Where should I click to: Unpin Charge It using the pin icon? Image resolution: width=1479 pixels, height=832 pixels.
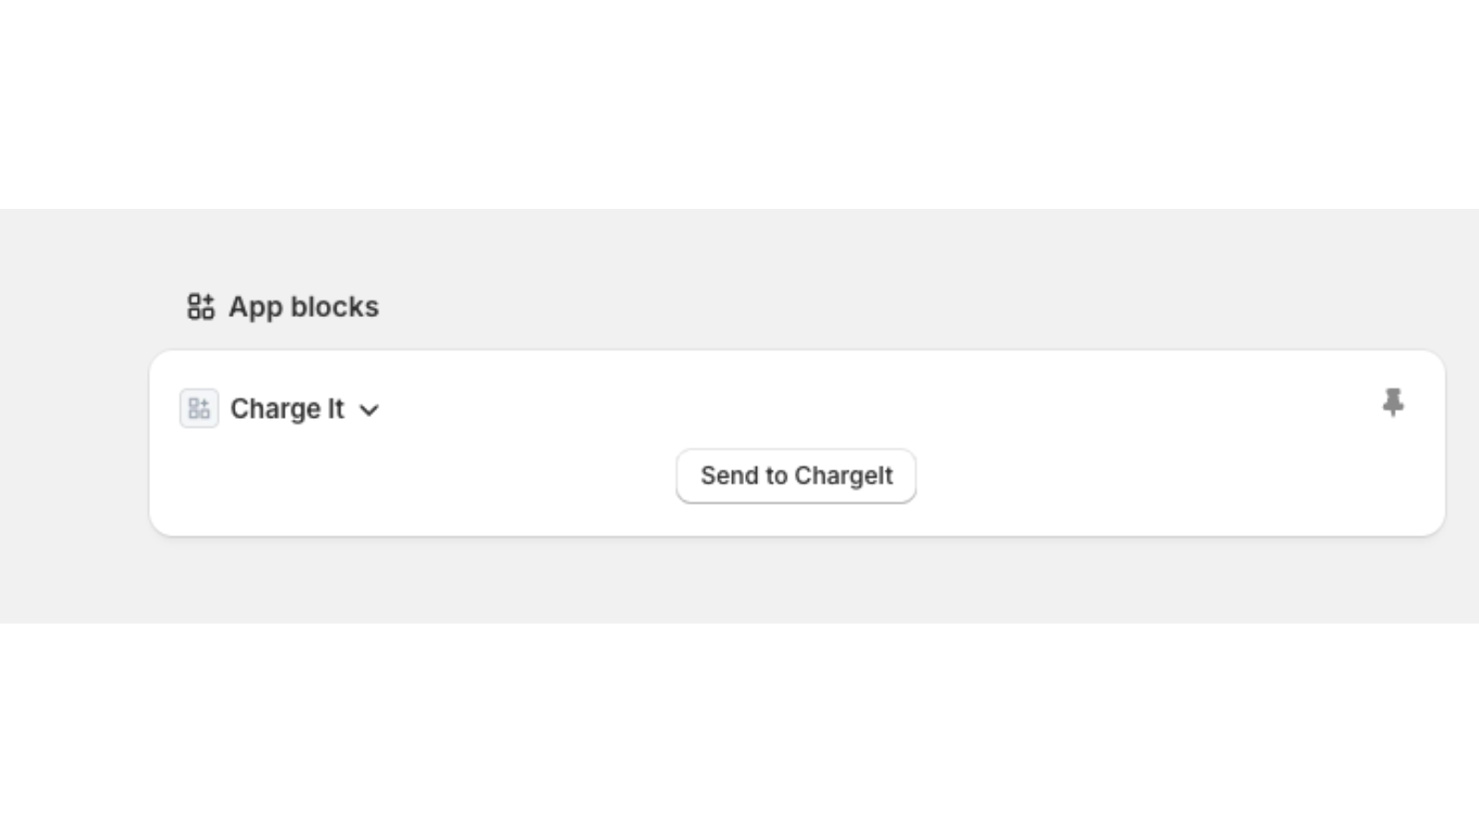coord(1393,402)
